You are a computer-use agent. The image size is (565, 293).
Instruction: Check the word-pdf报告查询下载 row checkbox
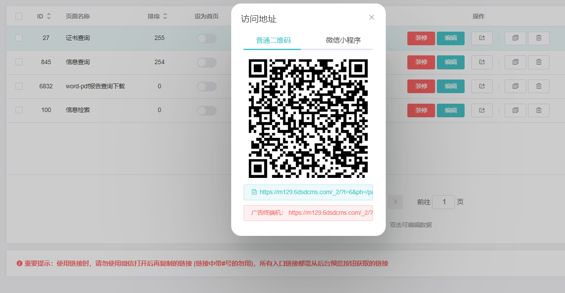click(19, 86)
